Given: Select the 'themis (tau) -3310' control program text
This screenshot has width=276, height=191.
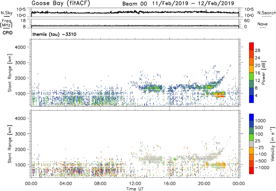Looking at the screenshot, I should click(55, 34).
